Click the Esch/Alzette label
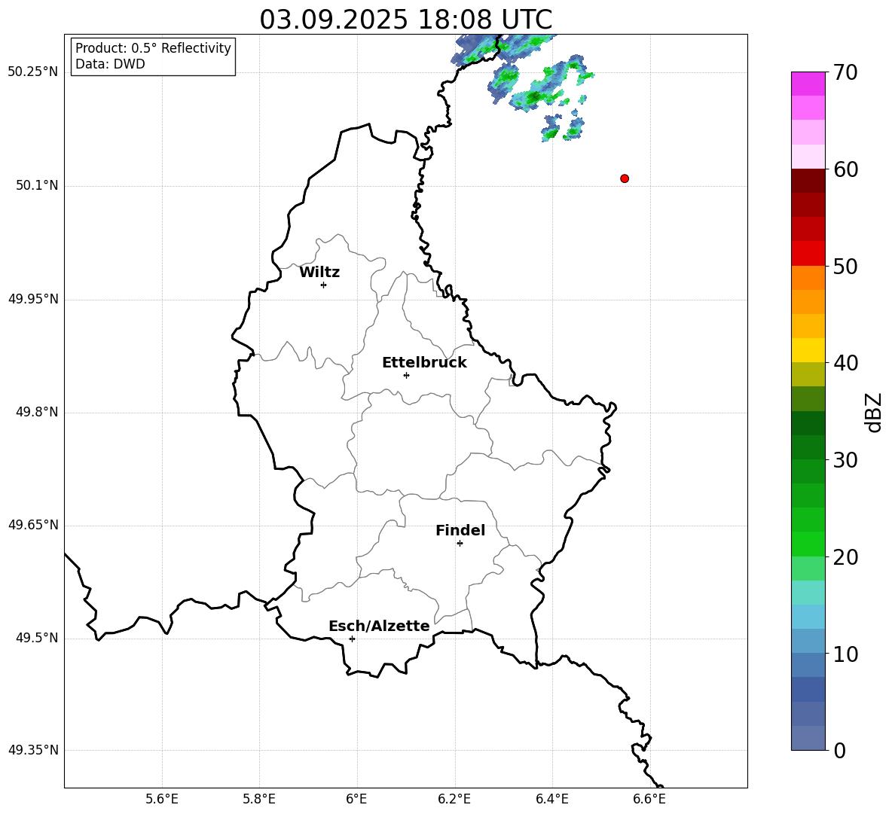Screen dimensions: 892x814 click(380, 626)
